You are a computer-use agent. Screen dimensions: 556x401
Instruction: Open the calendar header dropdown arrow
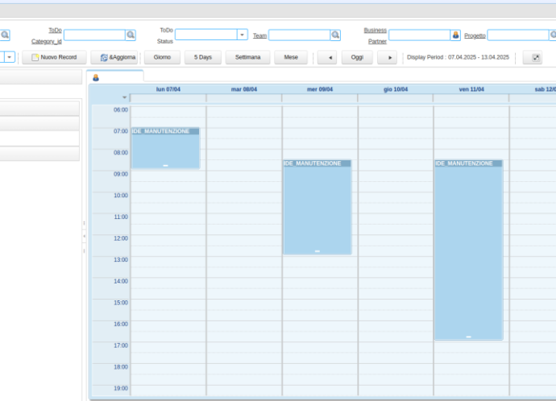pos(124,97)
